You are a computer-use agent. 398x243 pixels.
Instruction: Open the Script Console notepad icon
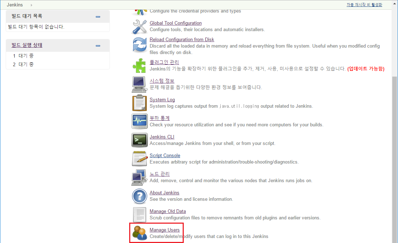[x=140, y=159]
